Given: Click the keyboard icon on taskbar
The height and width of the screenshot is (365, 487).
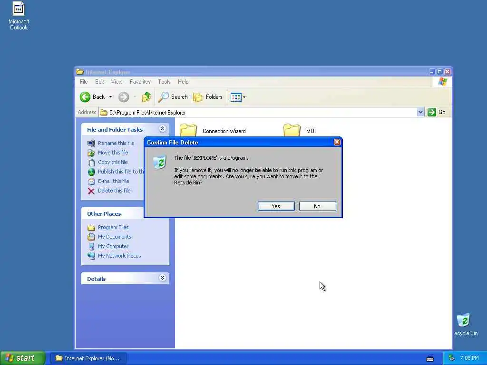Looking at the screenshot, I should click(x=430, y=358).
